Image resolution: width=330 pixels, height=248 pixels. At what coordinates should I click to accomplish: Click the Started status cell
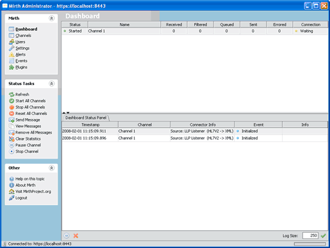tap(75, 31)
